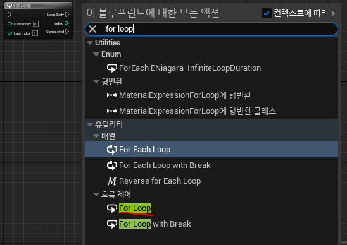
Task: Select MaterialExpressionForLoop에 형변환 entry
Action: coord(211,95)
